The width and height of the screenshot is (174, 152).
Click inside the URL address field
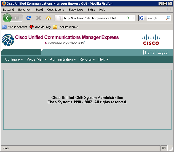[94, 18]
